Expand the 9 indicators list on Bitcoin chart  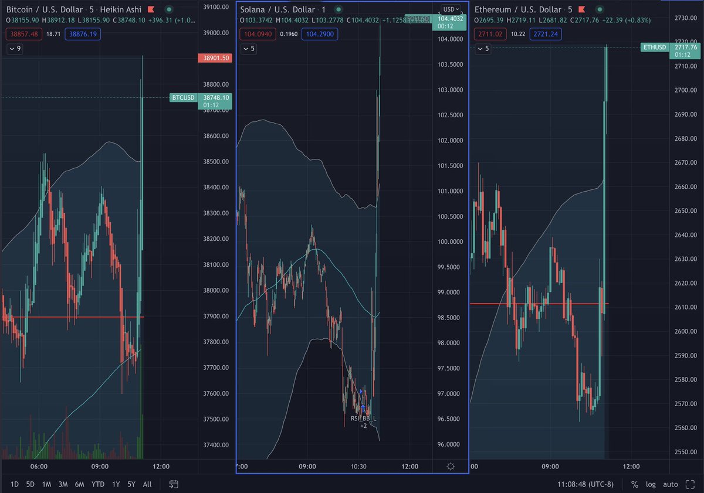coord(15,49)
